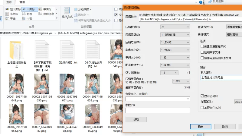Open the 字典大小 256 KB dropdown
The width and height of the screenshot is (242, 136).
pos(175,50)
